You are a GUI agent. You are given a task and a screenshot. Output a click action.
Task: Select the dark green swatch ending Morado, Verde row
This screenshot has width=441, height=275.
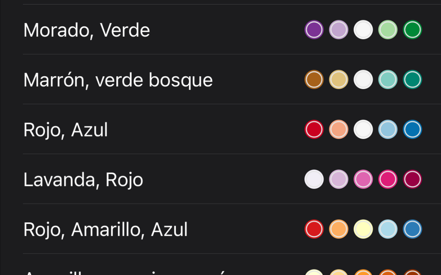412,30
